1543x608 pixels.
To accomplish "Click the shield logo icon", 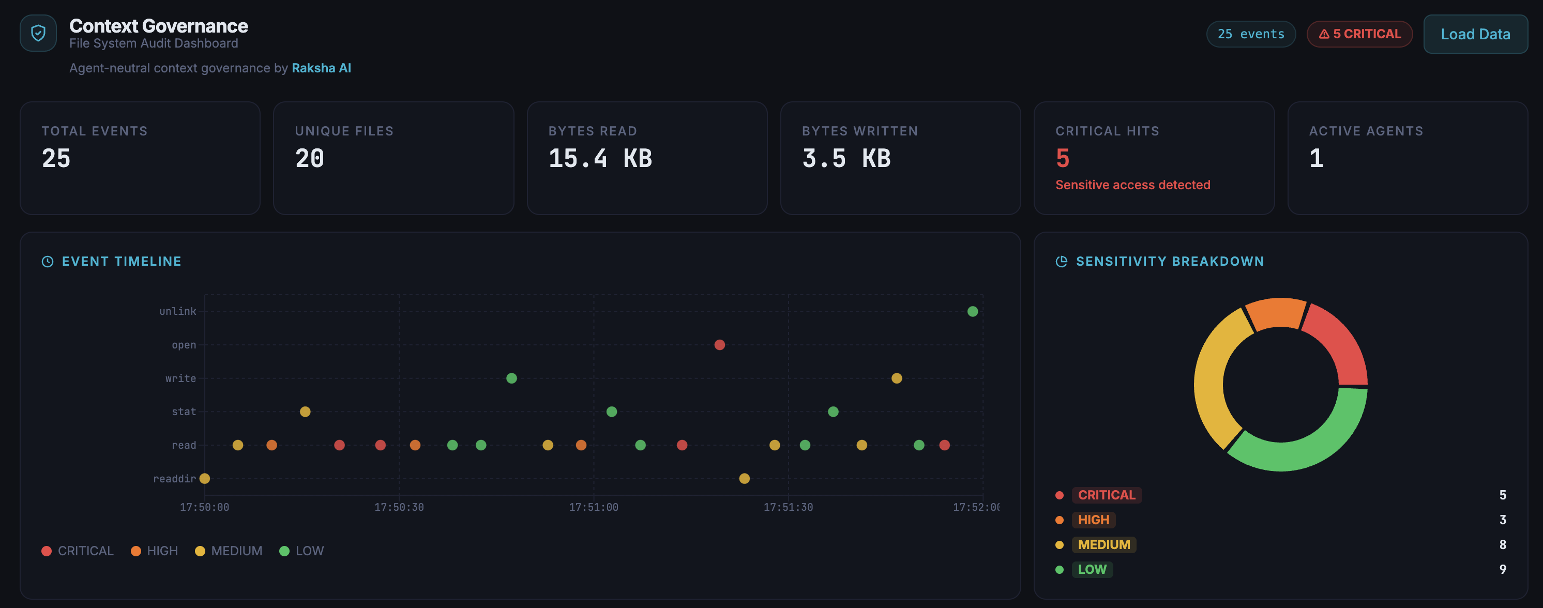I will click(x=38, y=33).
